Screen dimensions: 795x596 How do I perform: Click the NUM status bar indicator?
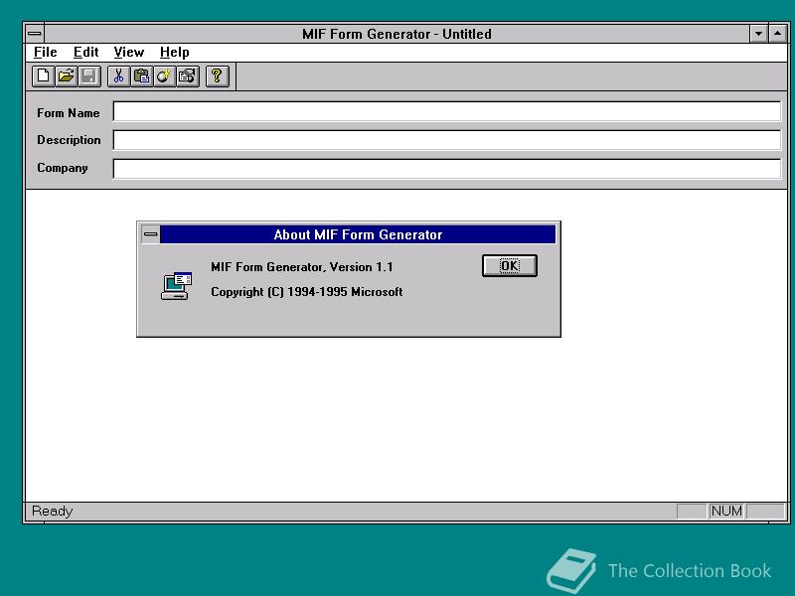(726, 511)
